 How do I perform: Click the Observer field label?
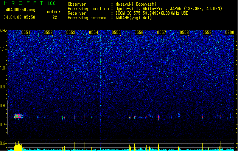point(77,4)
